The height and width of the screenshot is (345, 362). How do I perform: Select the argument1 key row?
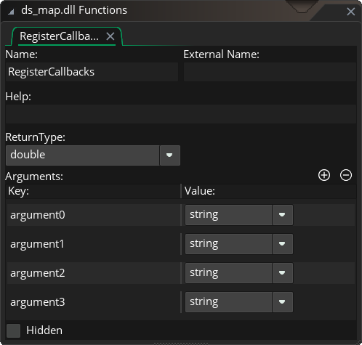[x=94, y=244]
